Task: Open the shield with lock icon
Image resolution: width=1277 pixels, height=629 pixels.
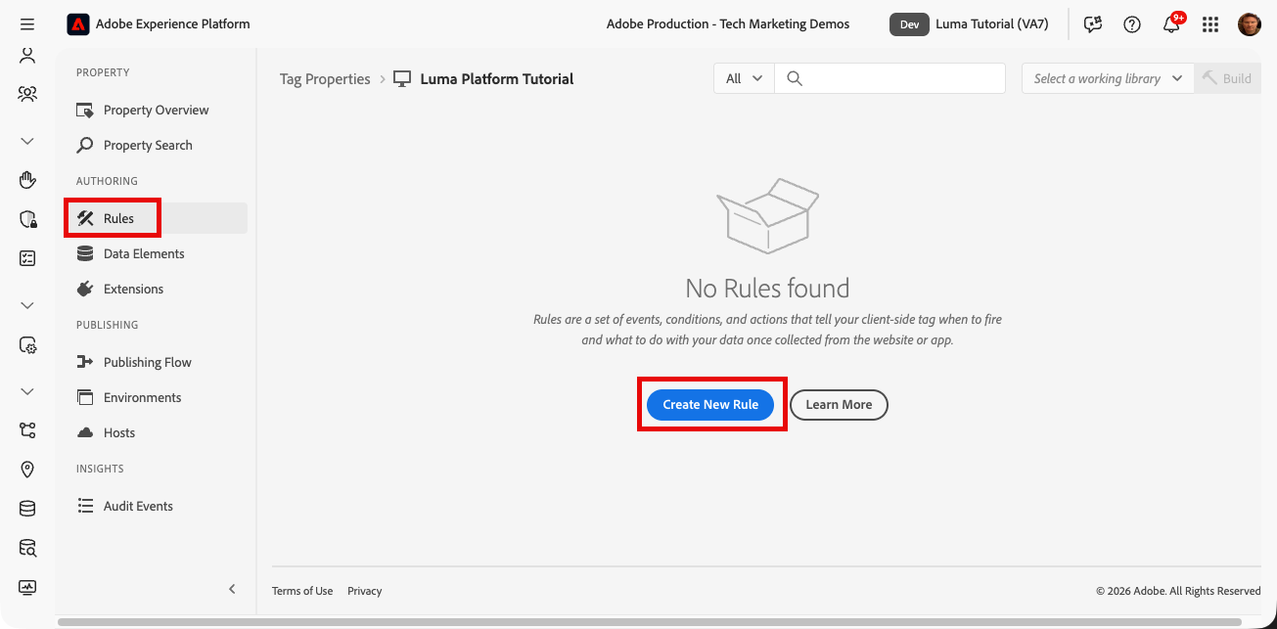Action: [x=27, y=219]
